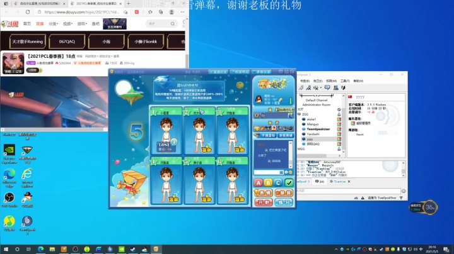Close the Tiantian chat tab
The image size is (454, 254).
coord(349,182)
